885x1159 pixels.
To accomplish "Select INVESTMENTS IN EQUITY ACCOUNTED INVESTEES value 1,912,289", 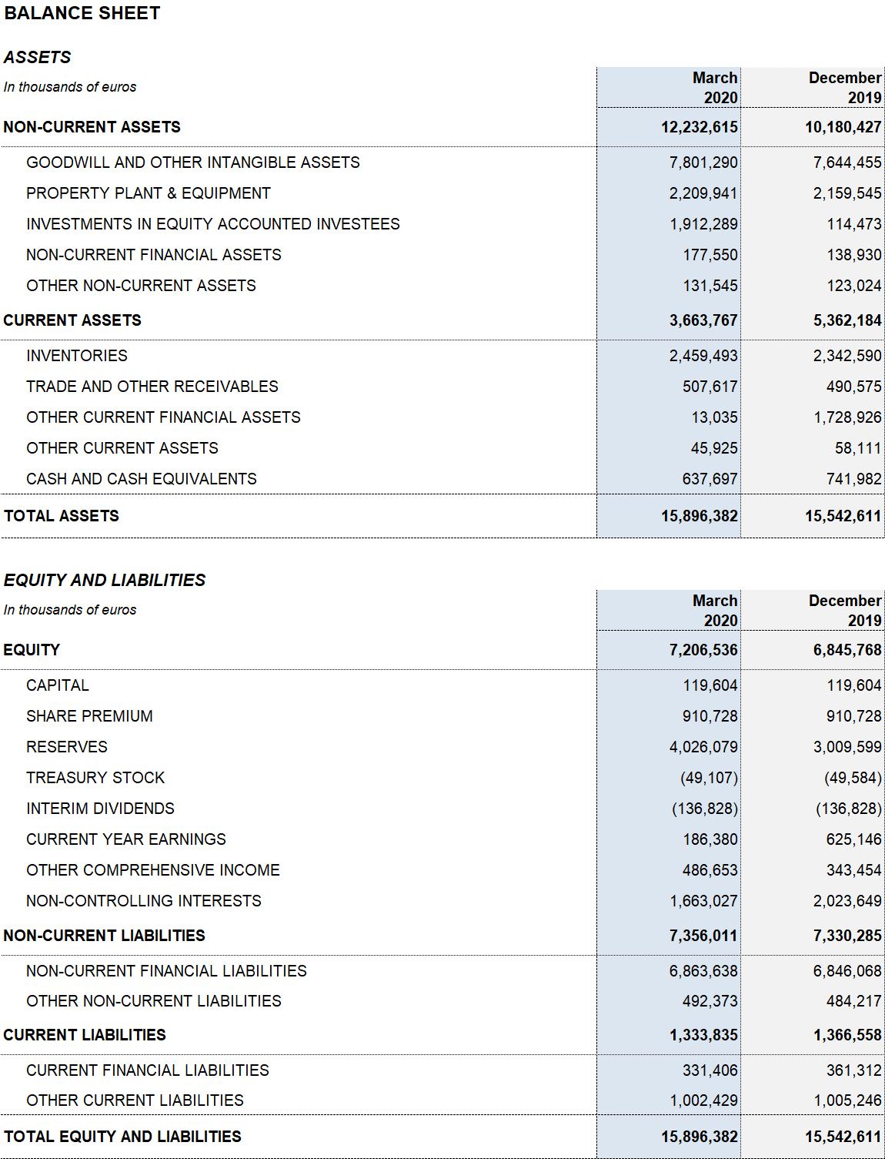I will coord(703,224).
